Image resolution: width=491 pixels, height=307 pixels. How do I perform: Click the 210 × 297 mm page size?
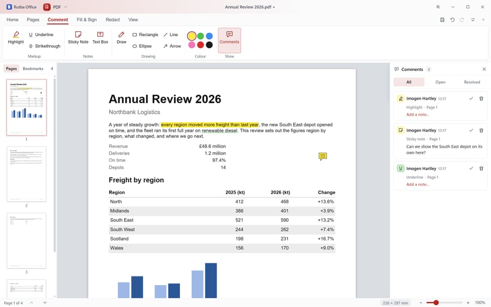pyautogui.click(x=395, y=303)
